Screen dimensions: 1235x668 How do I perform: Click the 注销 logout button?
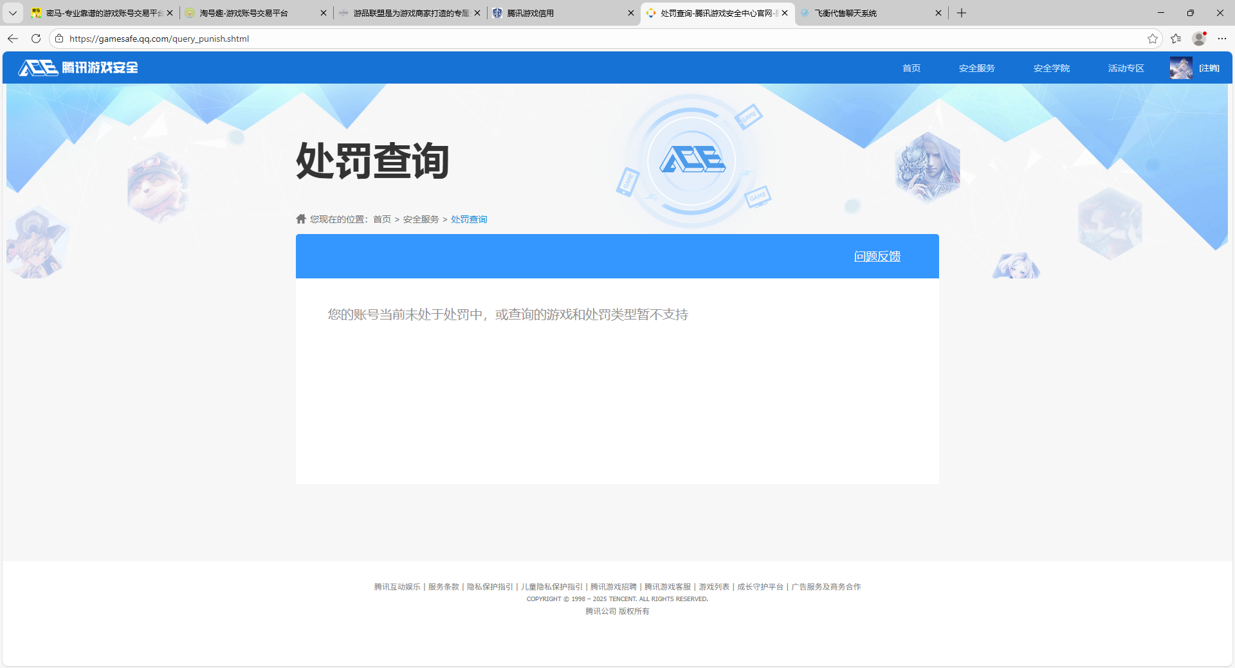(1209, 68)
